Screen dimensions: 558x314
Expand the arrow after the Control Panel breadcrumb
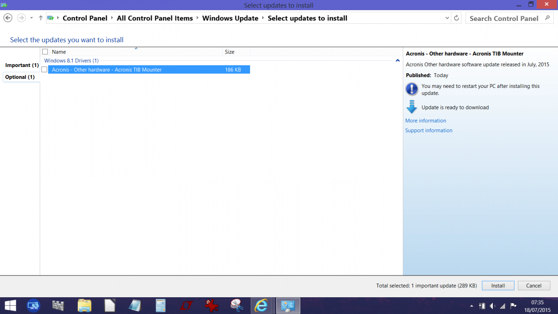[x=112, y=18]
